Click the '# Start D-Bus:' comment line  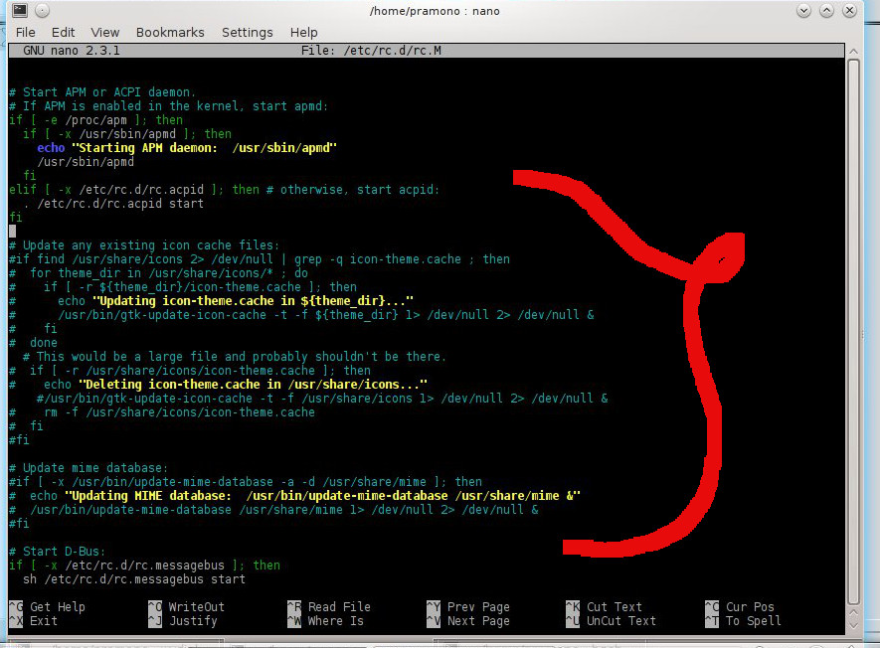tap(58, 552)
